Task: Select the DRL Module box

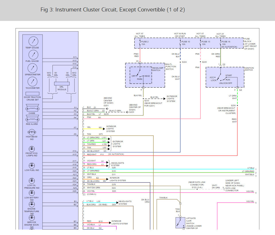Action: [62, 84]
